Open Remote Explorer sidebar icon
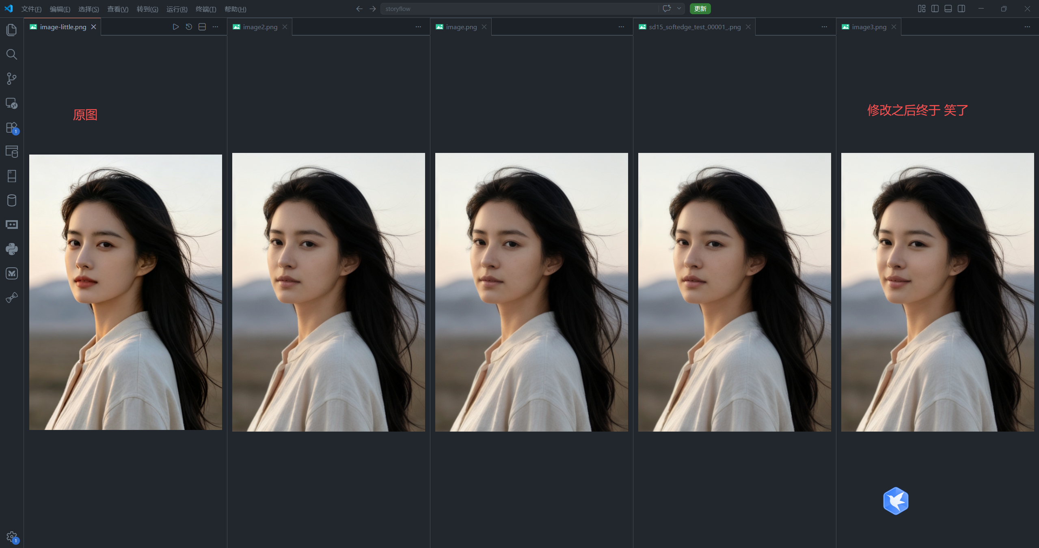 point(12,103)
